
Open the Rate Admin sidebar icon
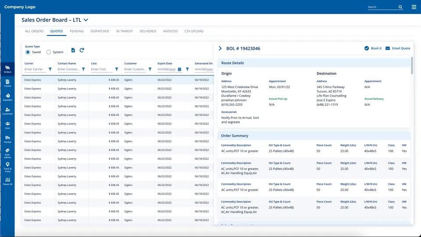7,153
